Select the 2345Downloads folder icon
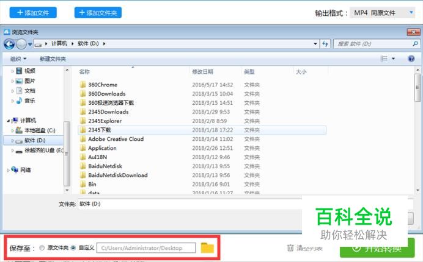423x262 pixels. click(83, 112)
